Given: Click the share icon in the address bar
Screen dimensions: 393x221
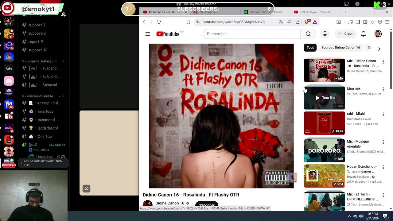Looking at the screenshot, I should (298, 22).
